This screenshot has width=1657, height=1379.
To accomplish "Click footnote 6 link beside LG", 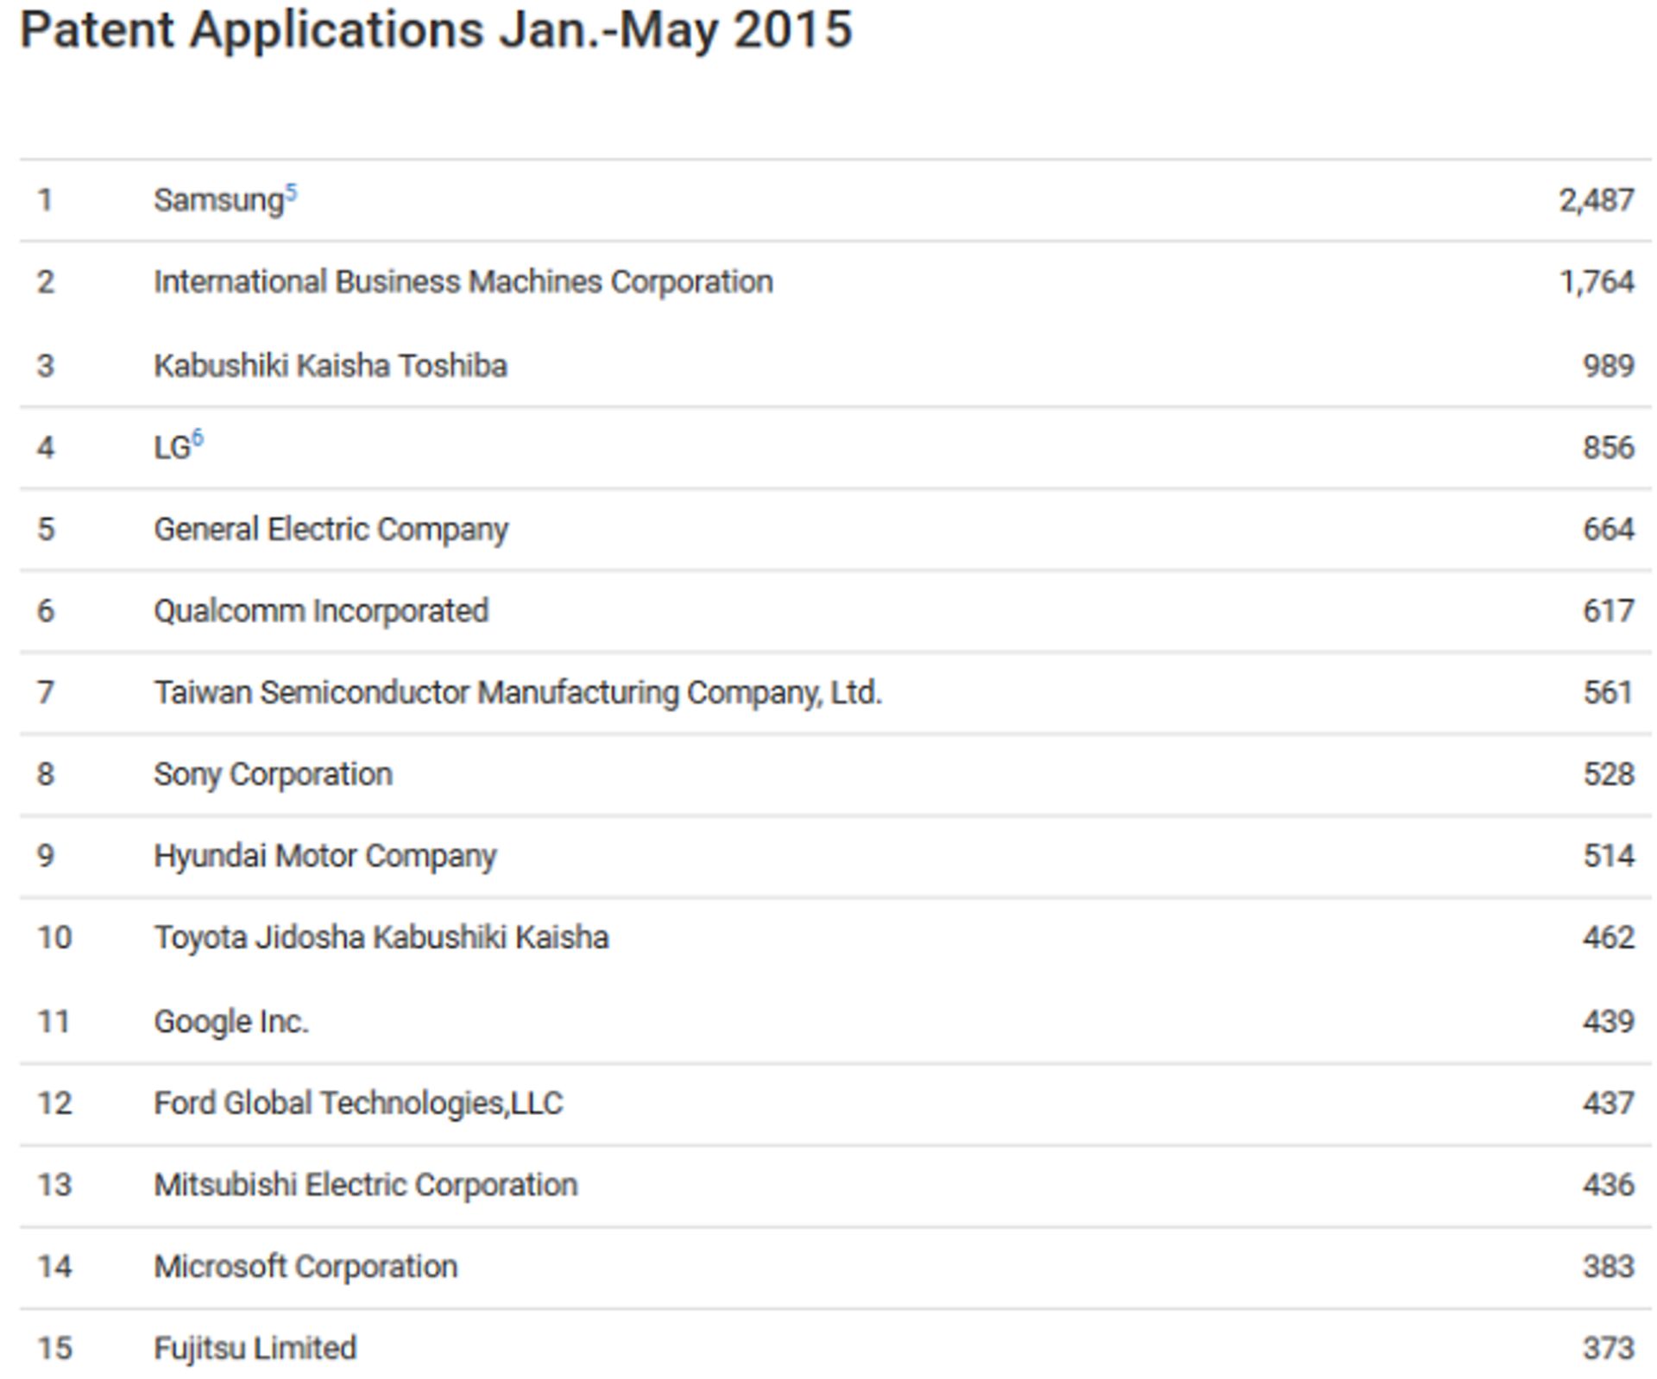I will 198,438.
